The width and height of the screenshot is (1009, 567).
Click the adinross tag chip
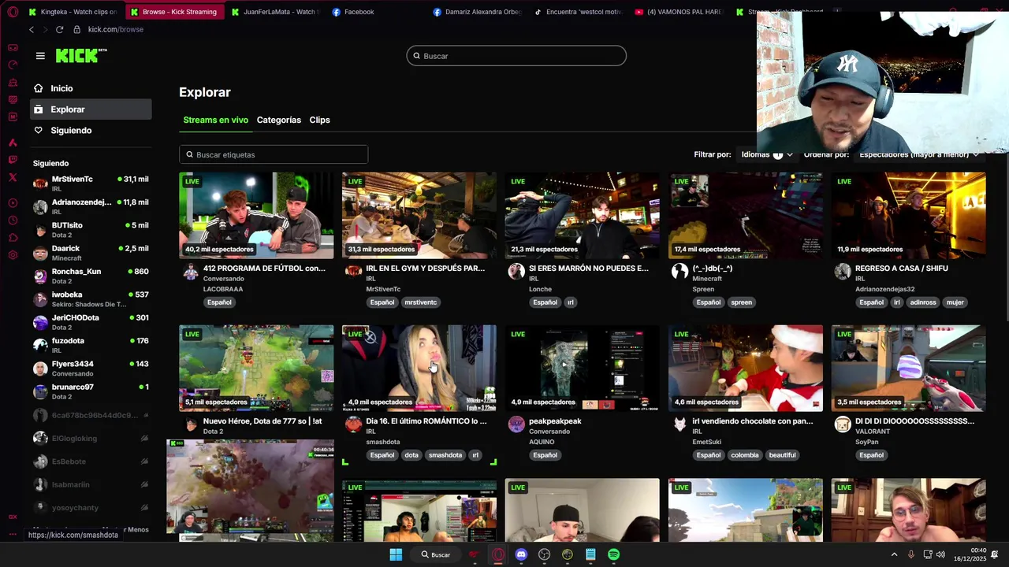click(923, 302)
